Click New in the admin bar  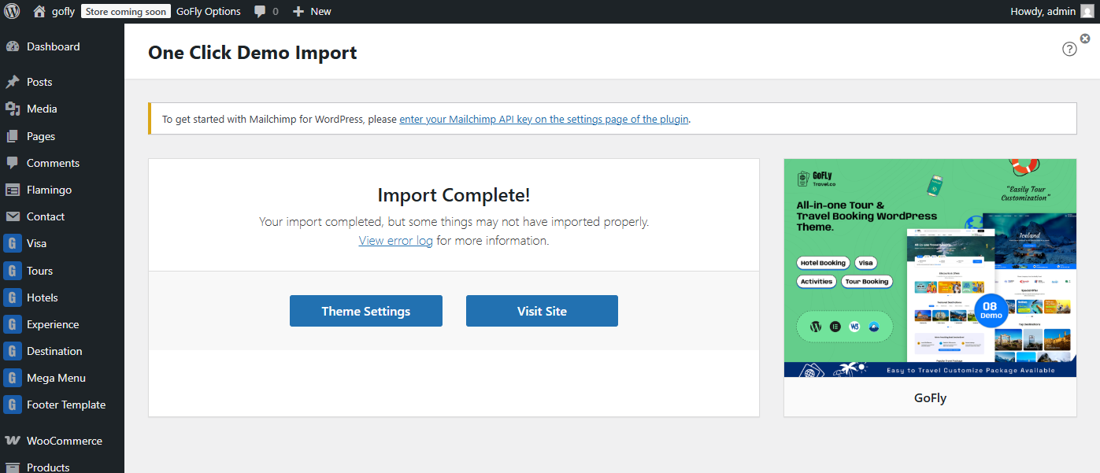coord(320,11)
